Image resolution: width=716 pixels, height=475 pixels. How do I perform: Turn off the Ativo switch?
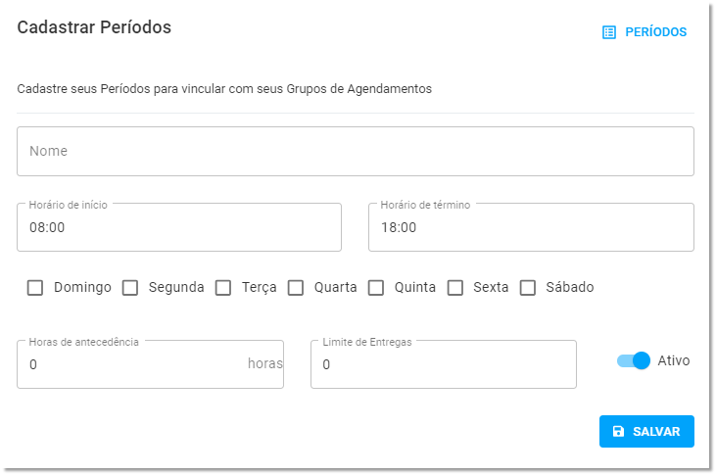[634, 360]
